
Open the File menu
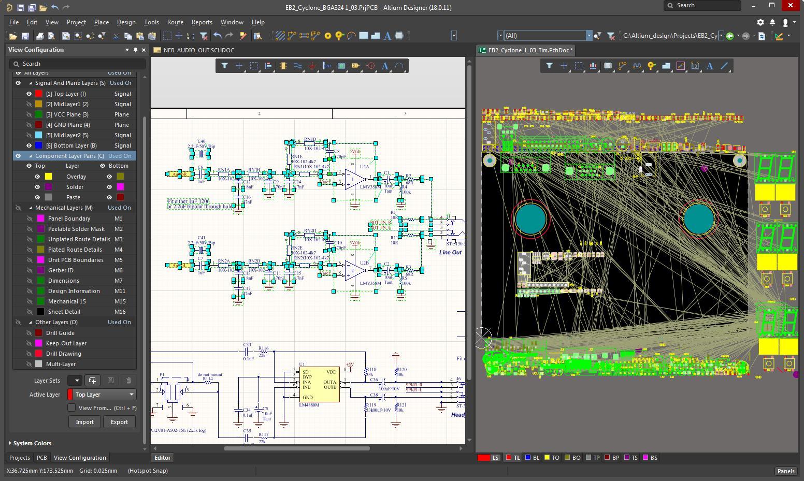(x=14, y=22)
